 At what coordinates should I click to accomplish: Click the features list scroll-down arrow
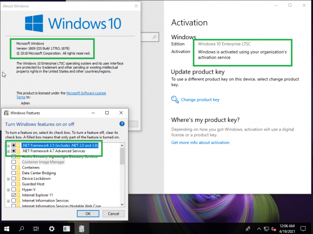(x=122, y=204)
